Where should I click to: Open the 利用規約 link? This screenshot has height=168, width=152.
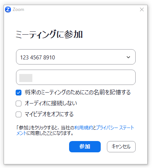pyautogui.click(x=84, y=128)
